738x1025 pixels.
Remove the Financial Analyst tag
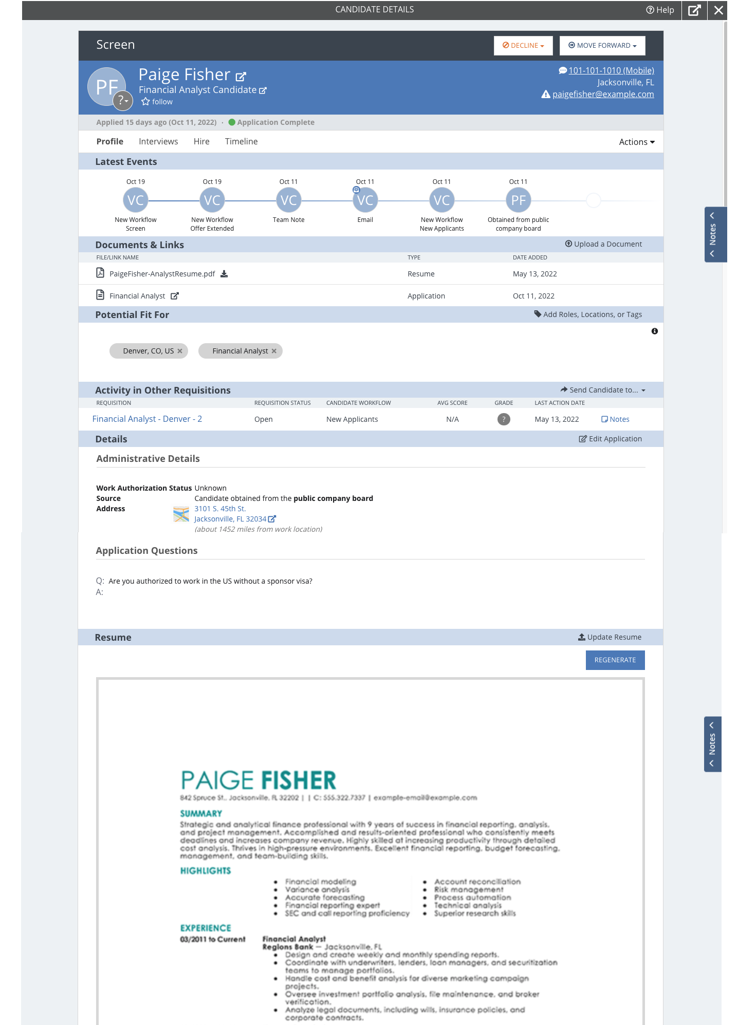tap(274, 351)
